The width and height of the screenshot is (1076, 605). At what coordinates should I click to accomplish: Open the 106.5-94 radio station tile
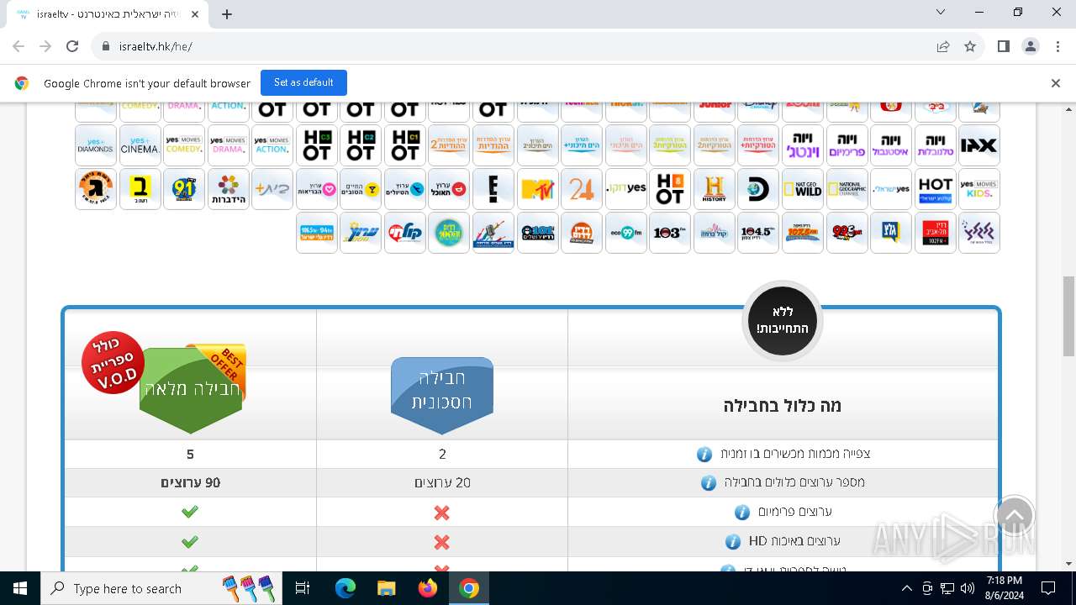(316, 233)
